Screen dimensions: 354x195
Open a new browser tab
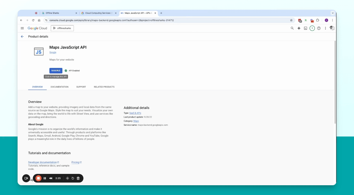click(x=161, y=13)
